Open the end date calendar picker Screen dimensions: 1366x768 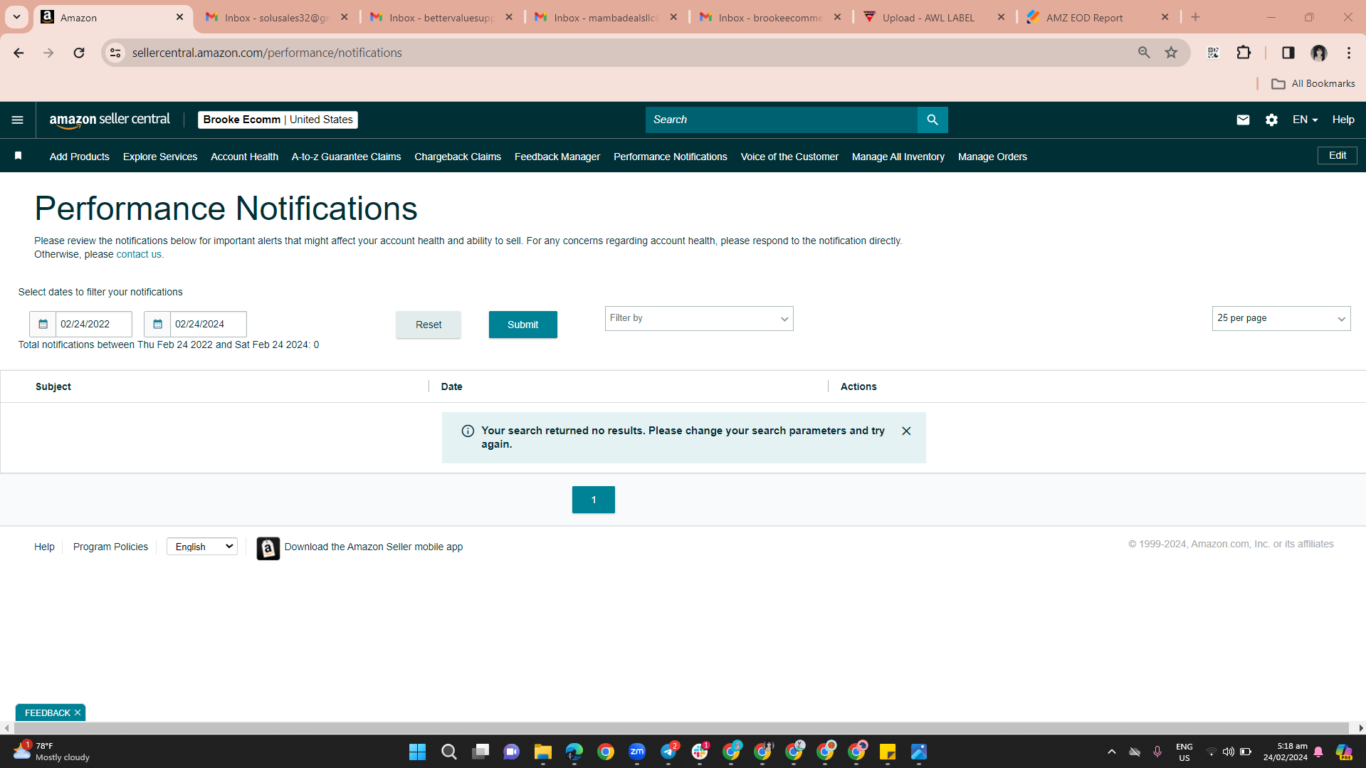click(x=157, y=324)
